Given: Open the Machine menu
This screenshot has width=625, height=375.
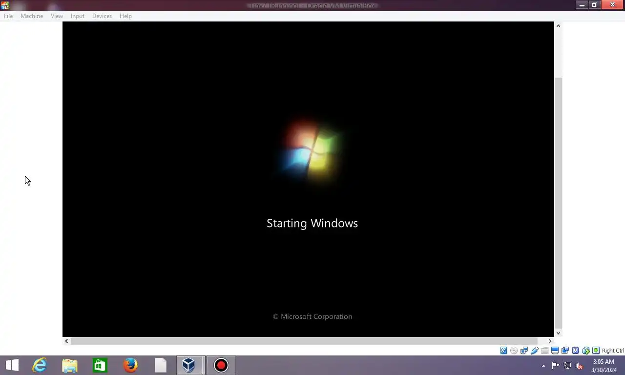Looking at the screenshot, I should pos(32,16).
